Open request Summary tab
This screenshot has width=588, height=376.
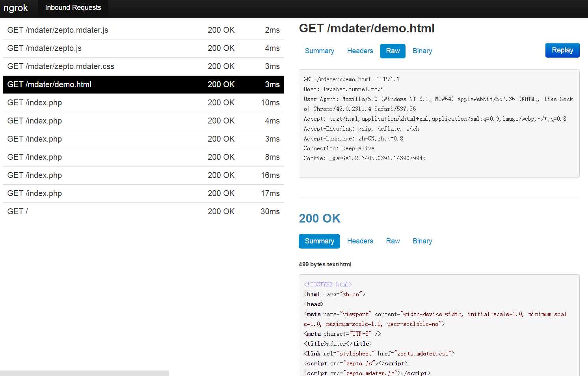pyautogui.click(x=319, y=51)
